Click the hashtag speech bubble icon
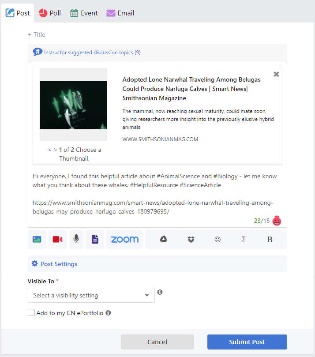This screenshot has height=357, width=315. coord(37,52)
